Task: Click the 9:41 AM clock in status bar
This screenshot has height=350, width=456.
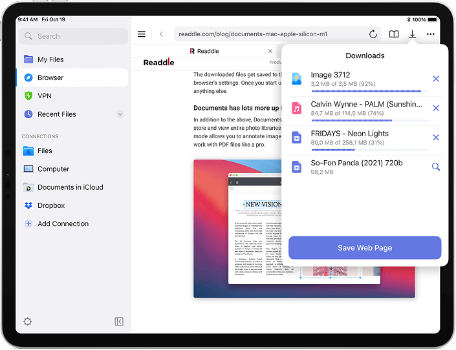Action: coord(28,19)
